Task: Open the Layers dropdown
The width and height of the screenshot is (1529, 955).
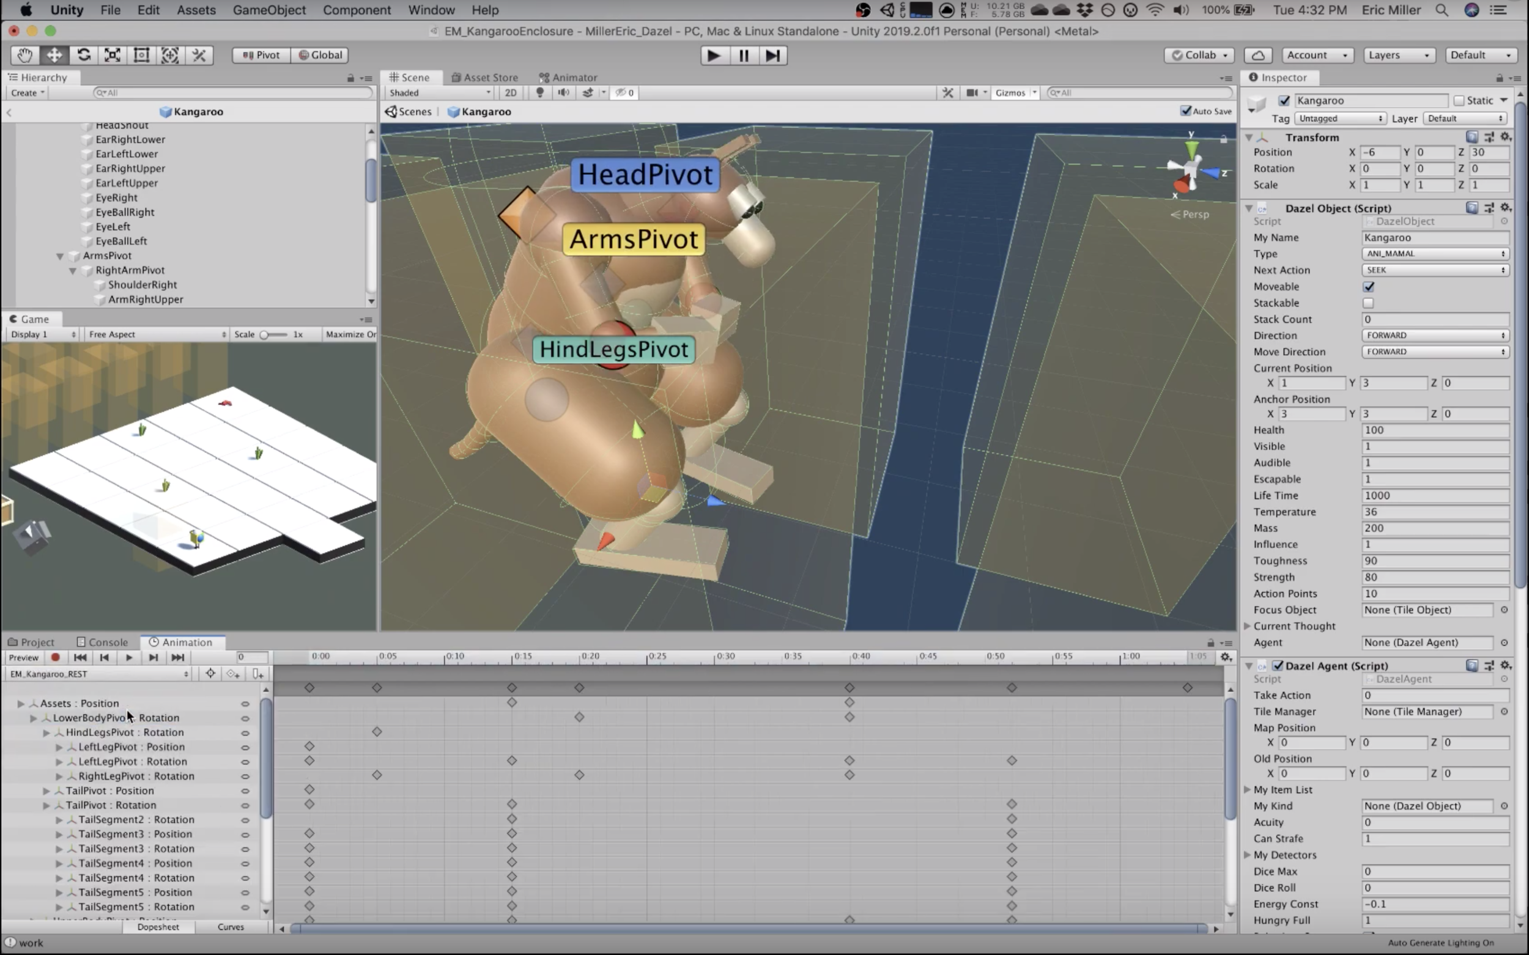Action: tap(1398, 55)
